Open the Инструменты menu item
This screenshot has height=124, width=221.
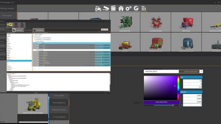(59, 103)
